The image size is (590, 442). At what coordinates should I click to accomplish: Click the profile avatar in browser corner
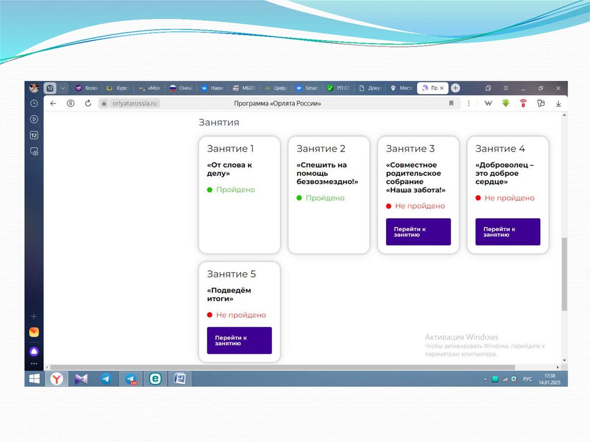point(34,88)
